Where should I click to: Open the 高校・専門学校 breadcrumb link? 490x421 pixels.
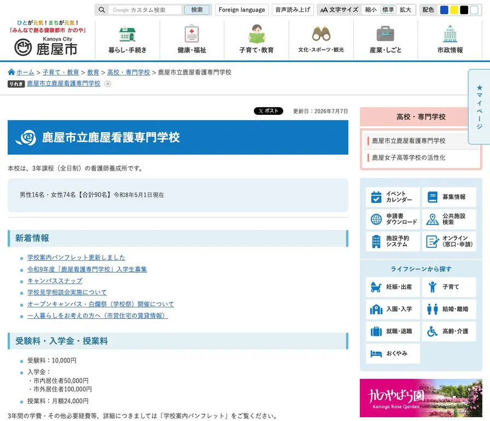coord(129,72)
